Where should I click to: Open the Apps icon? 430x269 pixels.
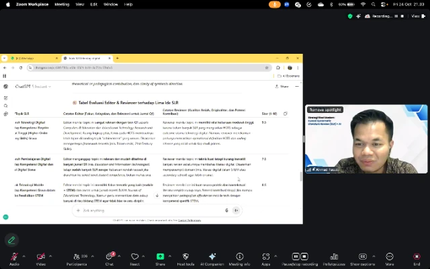tap(266, 256)
